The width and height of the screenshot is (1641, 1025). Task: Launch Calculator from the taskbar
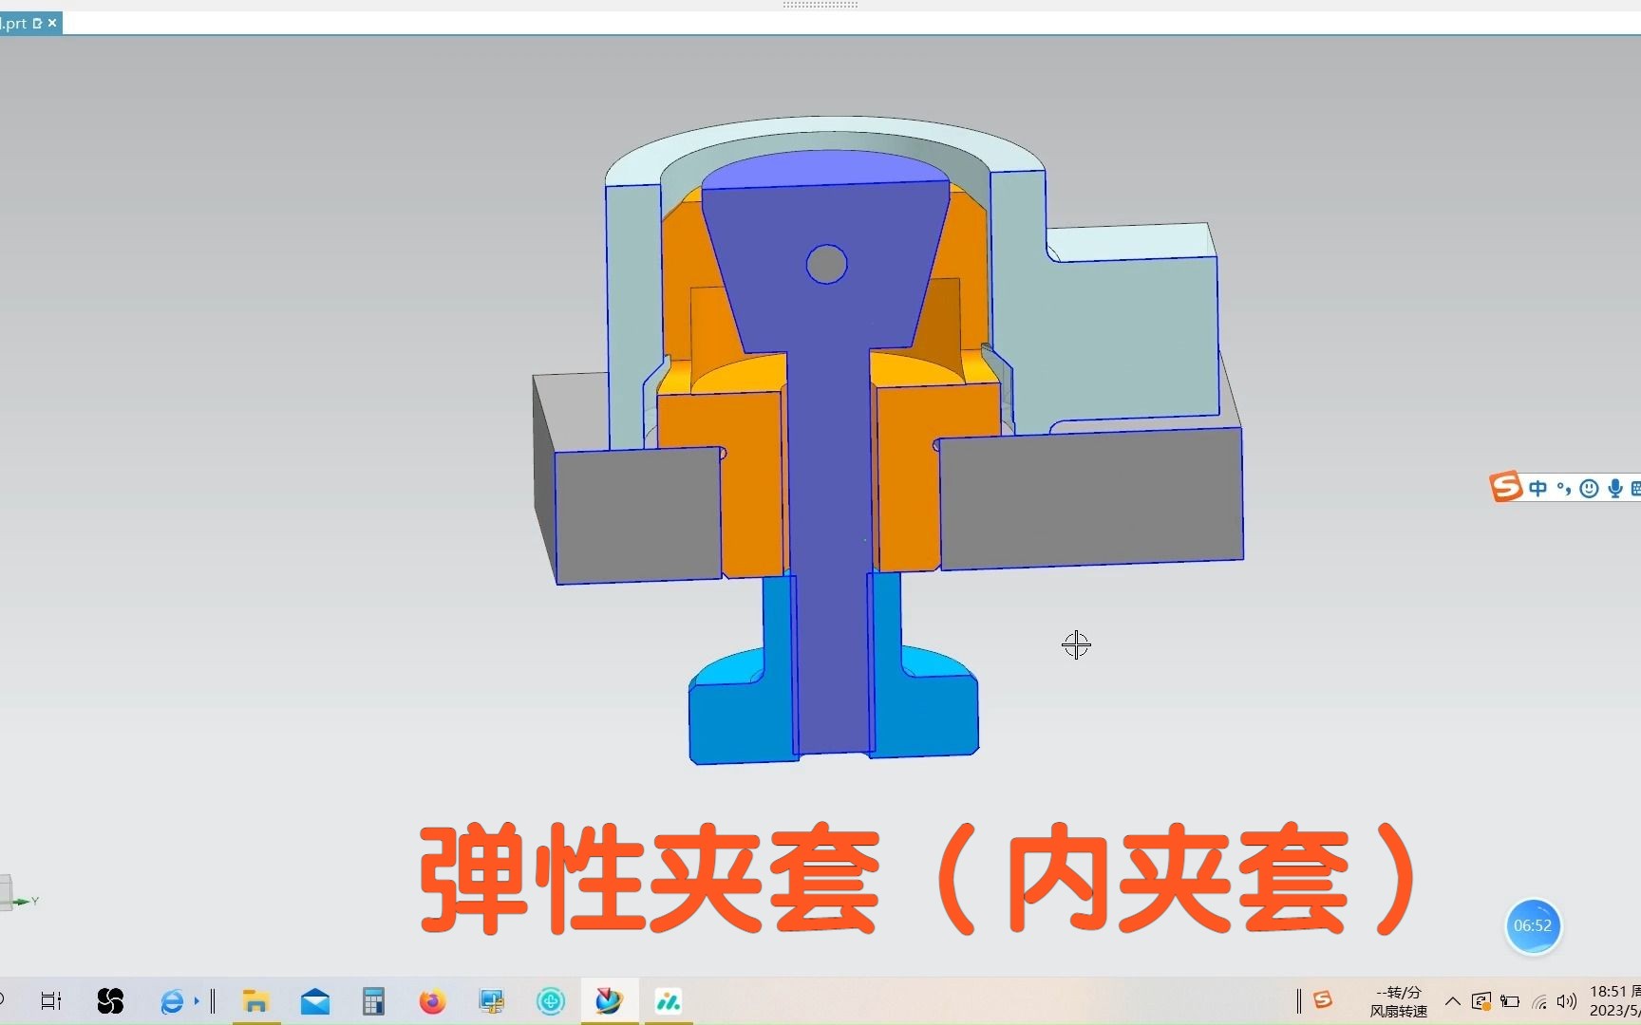373,1001
